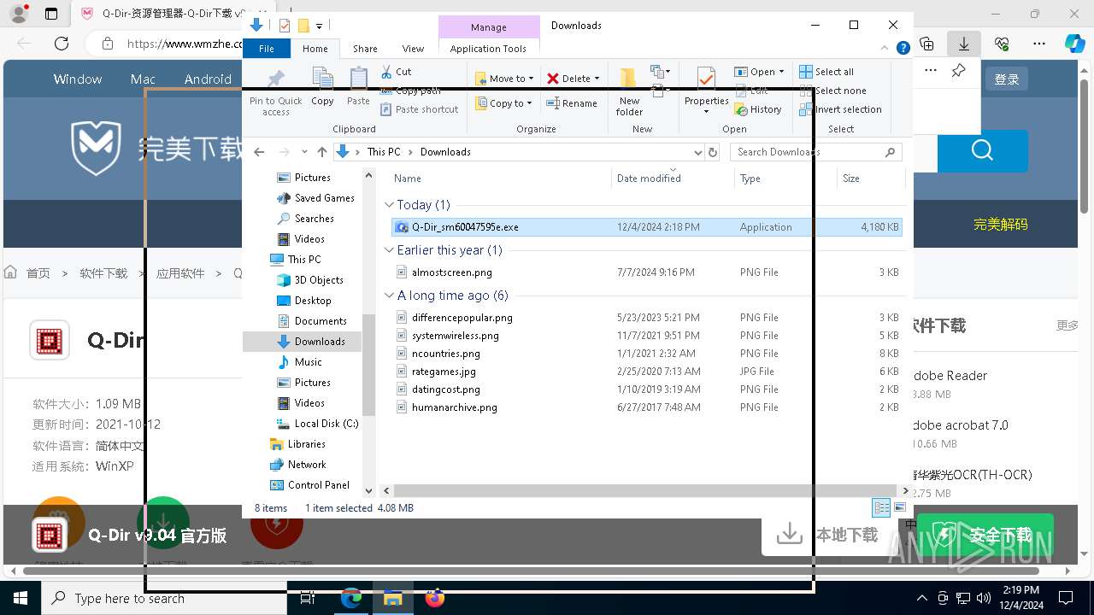The width and height of the screenshot is (1094, 615).
Task: Click the Rename button
Action: (x=572, y=103)
